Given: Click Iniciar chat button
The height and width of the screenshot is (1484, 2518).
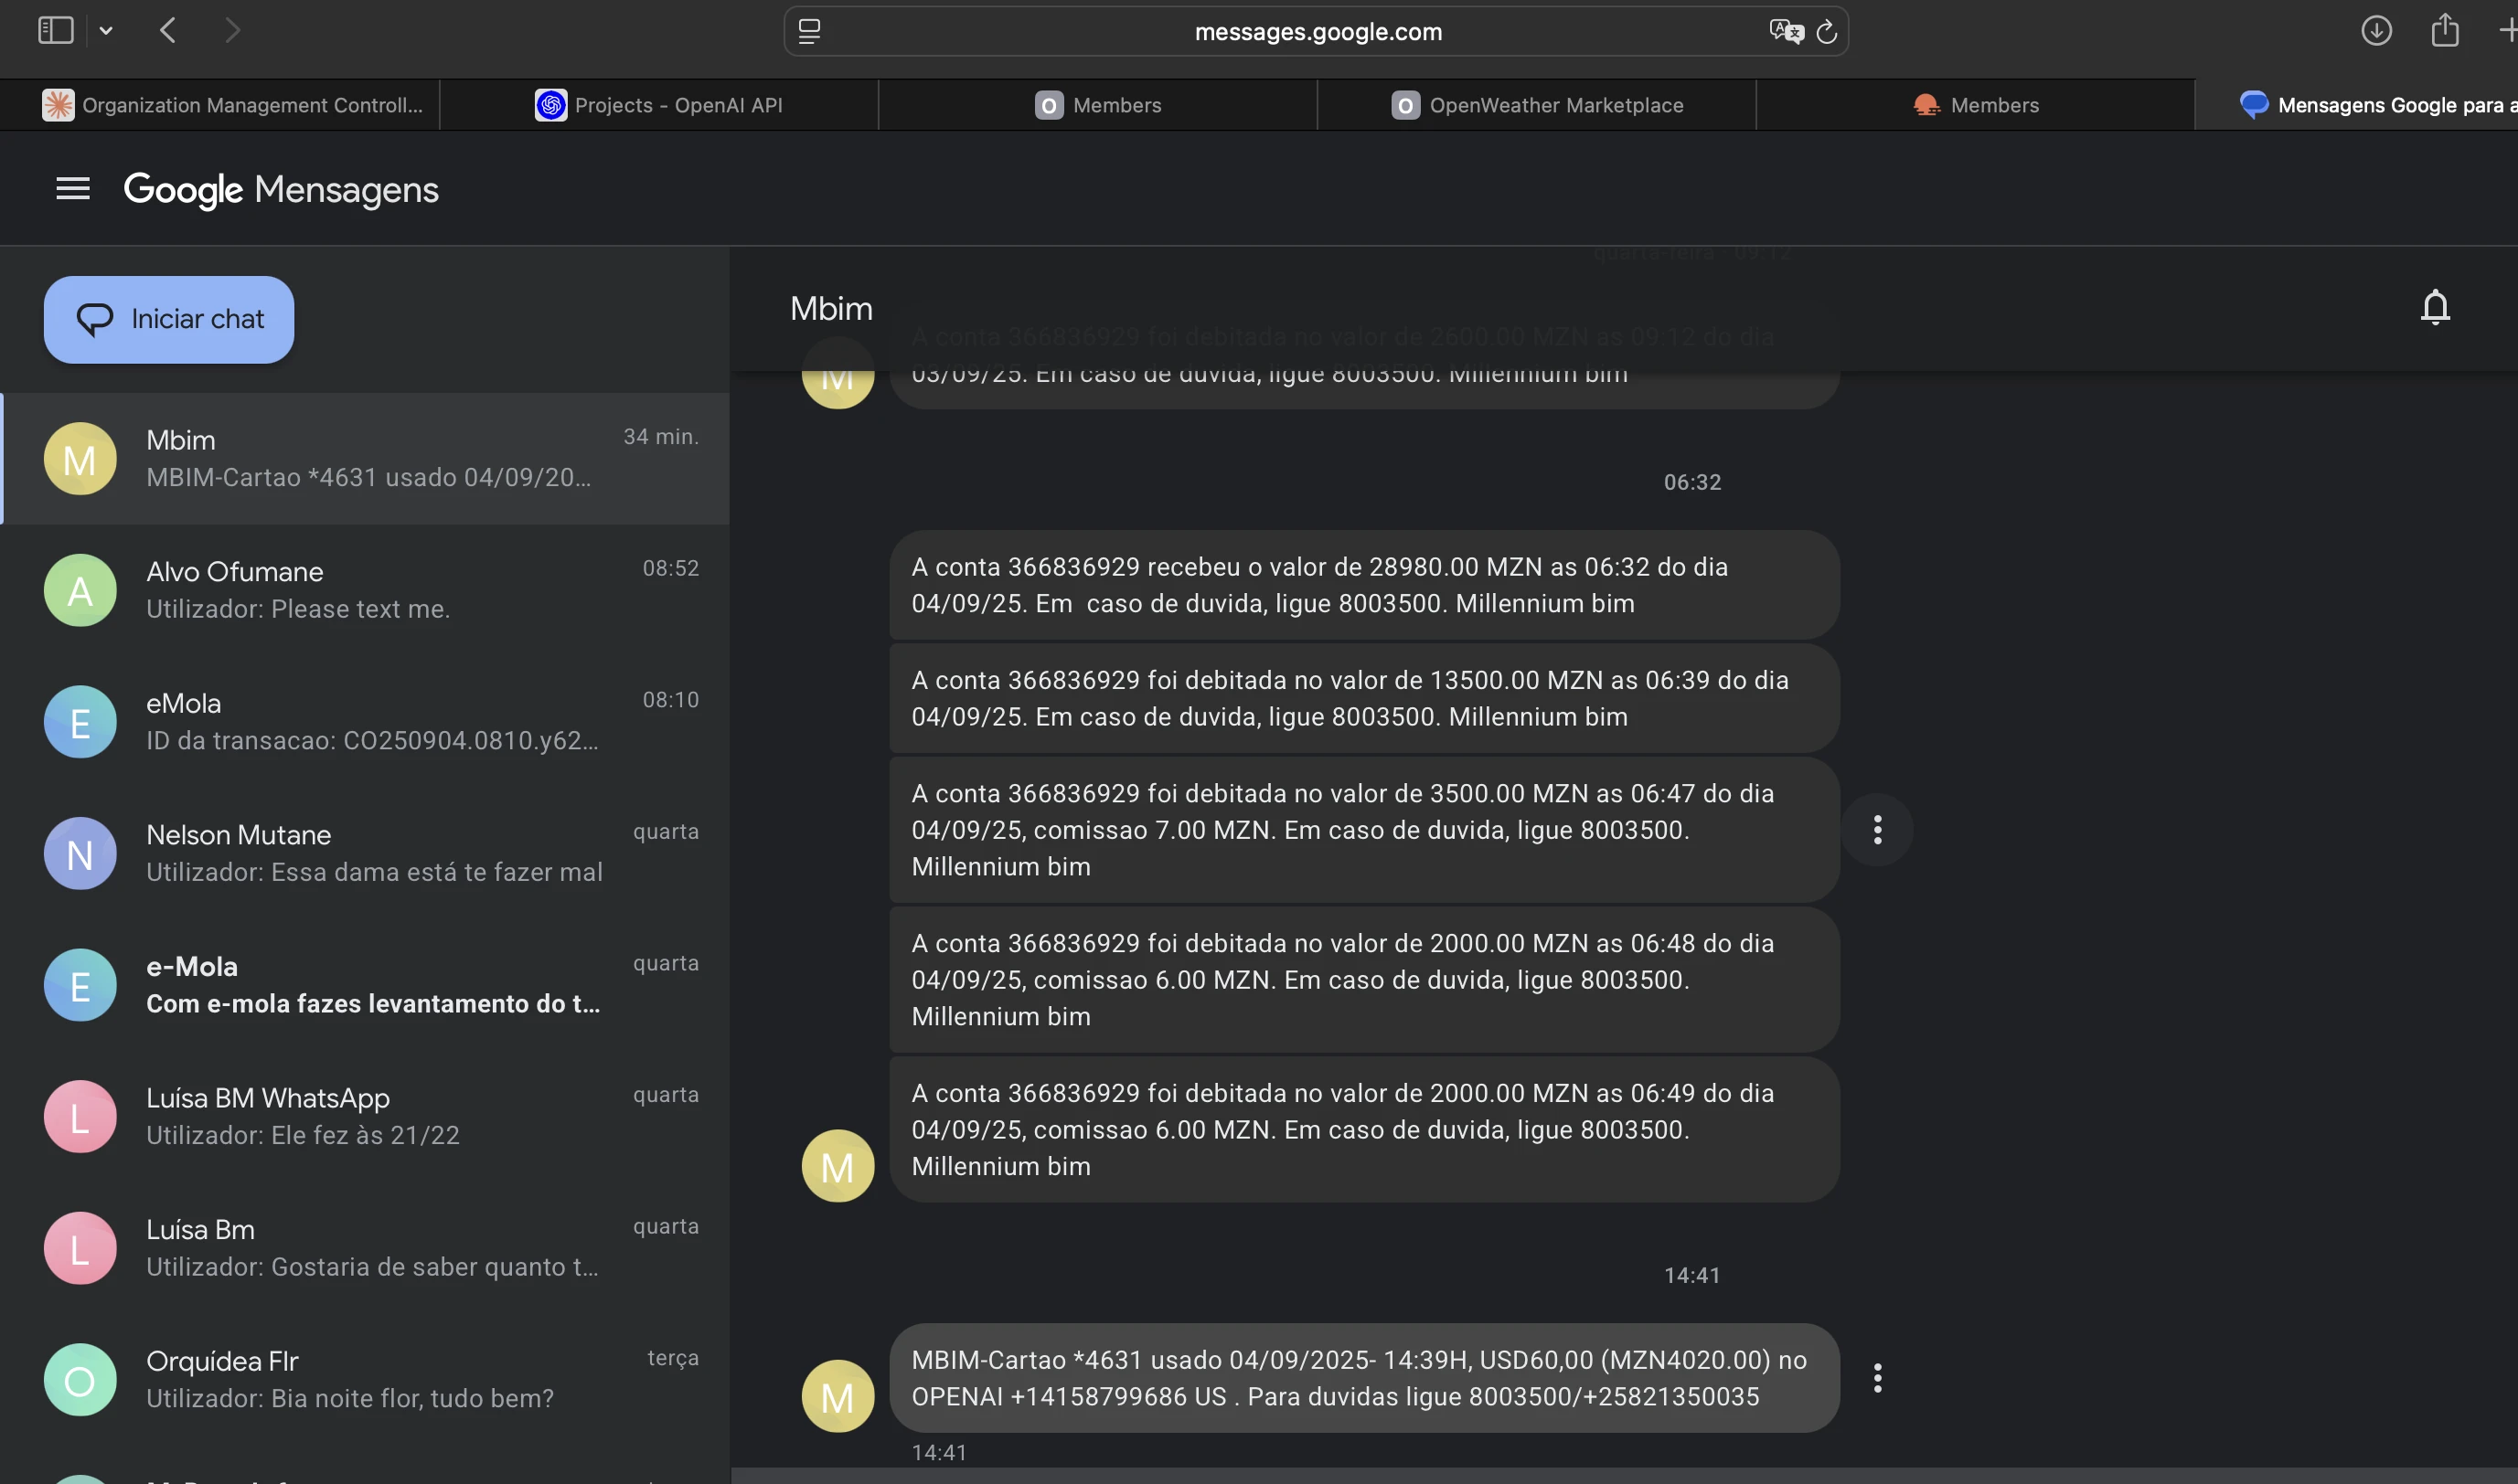Looking at the screenshot, I should [x=169, y=320].
